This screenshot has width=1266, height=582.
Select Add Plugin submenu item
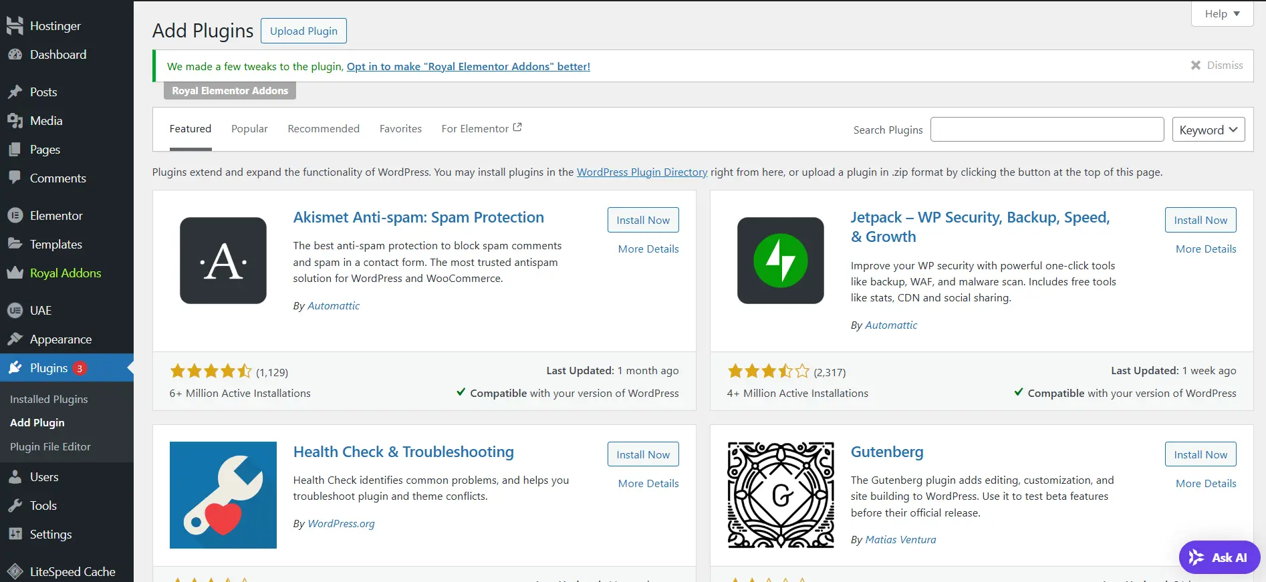coord(37,422)
